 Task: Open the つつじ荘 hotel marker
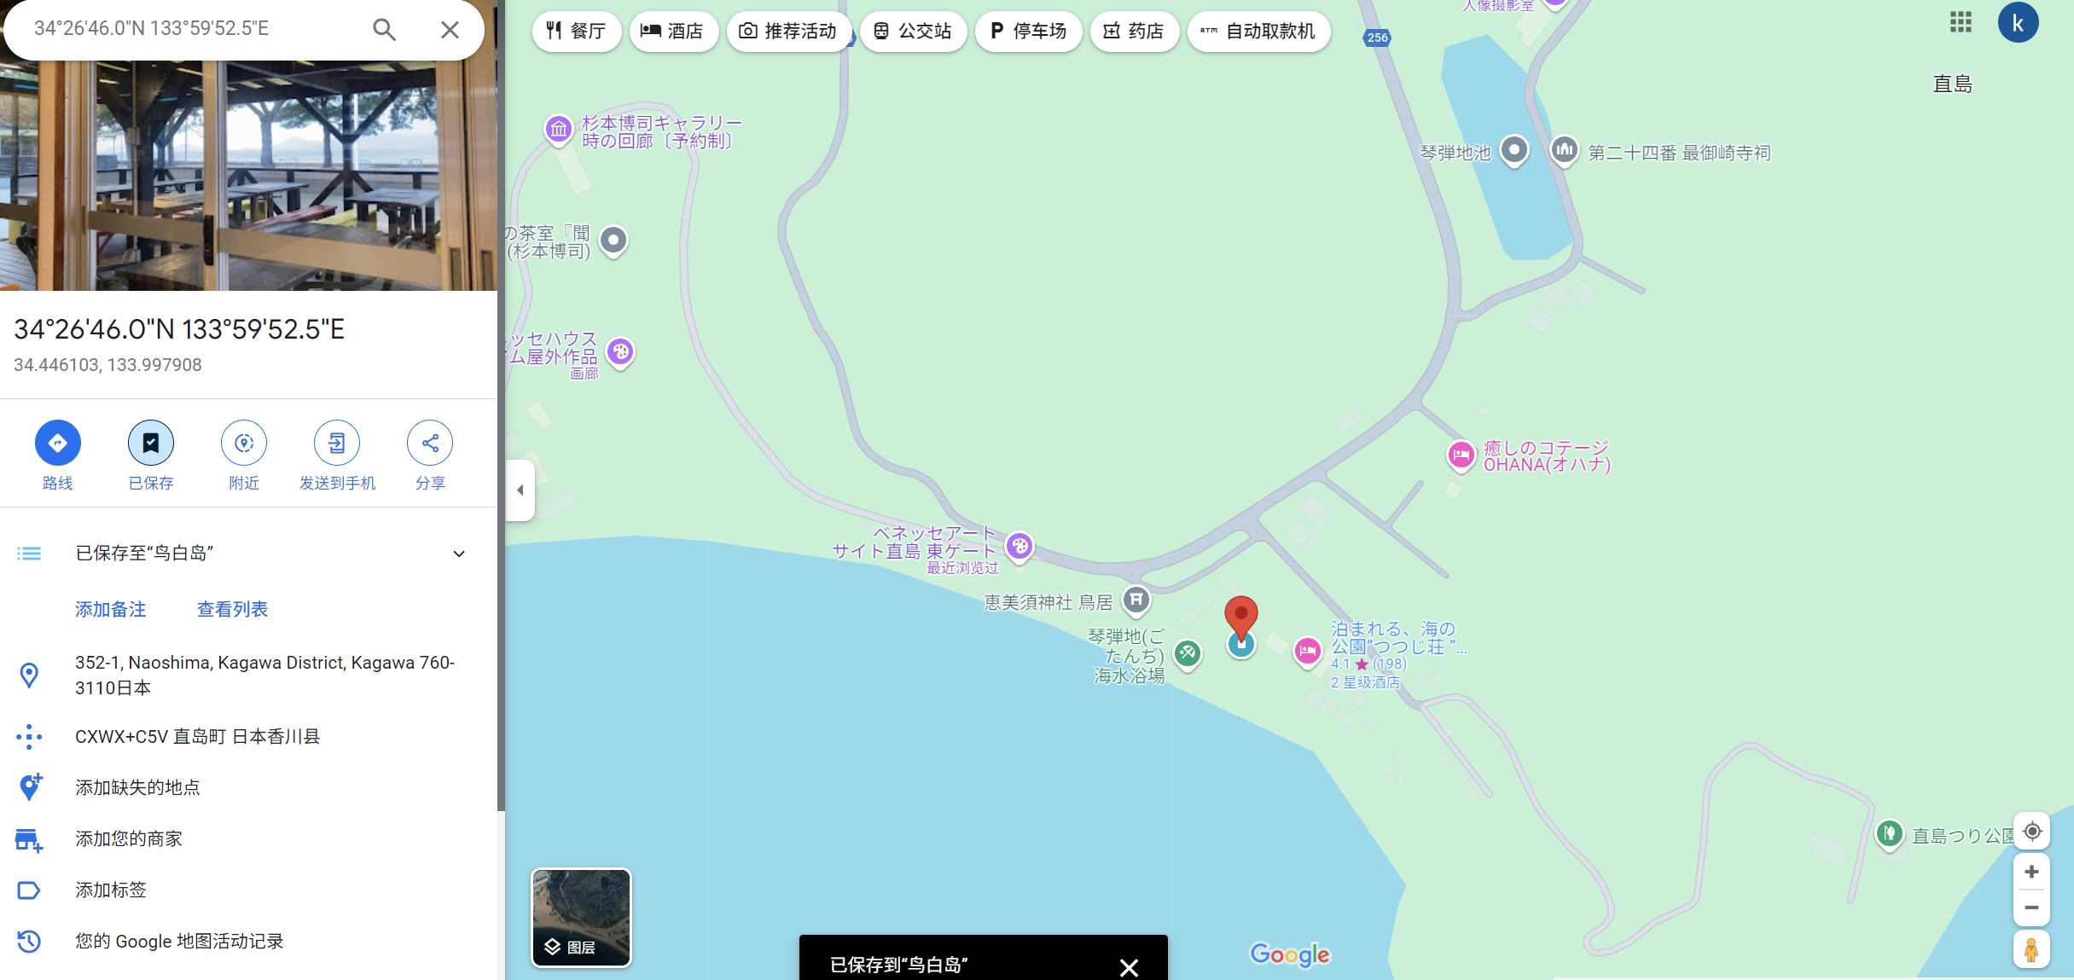pyautogui.click(x=1308, y=652)
